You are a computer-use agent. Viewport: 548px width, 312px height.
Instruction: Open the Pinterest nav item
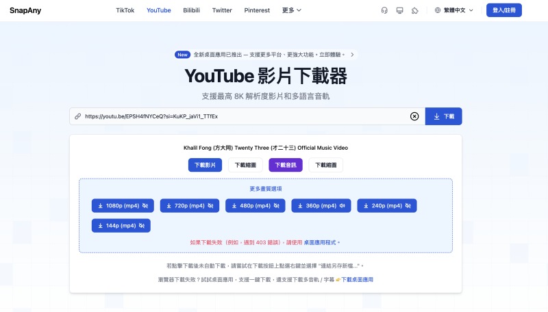[x=257, y=10]
